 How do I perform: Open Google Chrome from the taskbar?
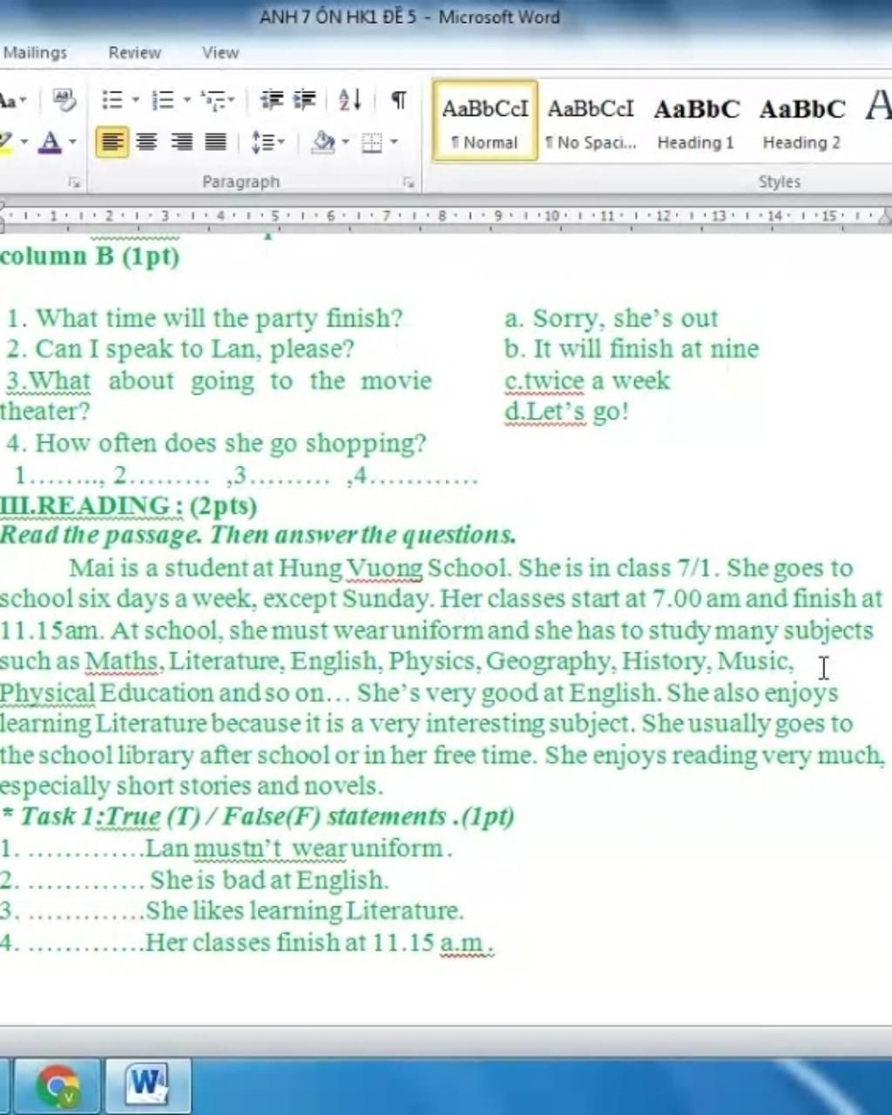point(57,1085)
